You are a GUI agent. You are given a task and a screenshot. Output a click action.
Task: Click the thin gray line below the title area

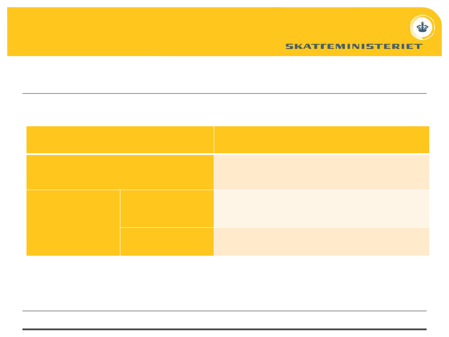tap(224, 93)
